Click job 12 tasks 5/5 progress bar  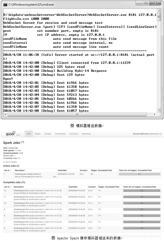pyautogui.click(x=142, y=190)
